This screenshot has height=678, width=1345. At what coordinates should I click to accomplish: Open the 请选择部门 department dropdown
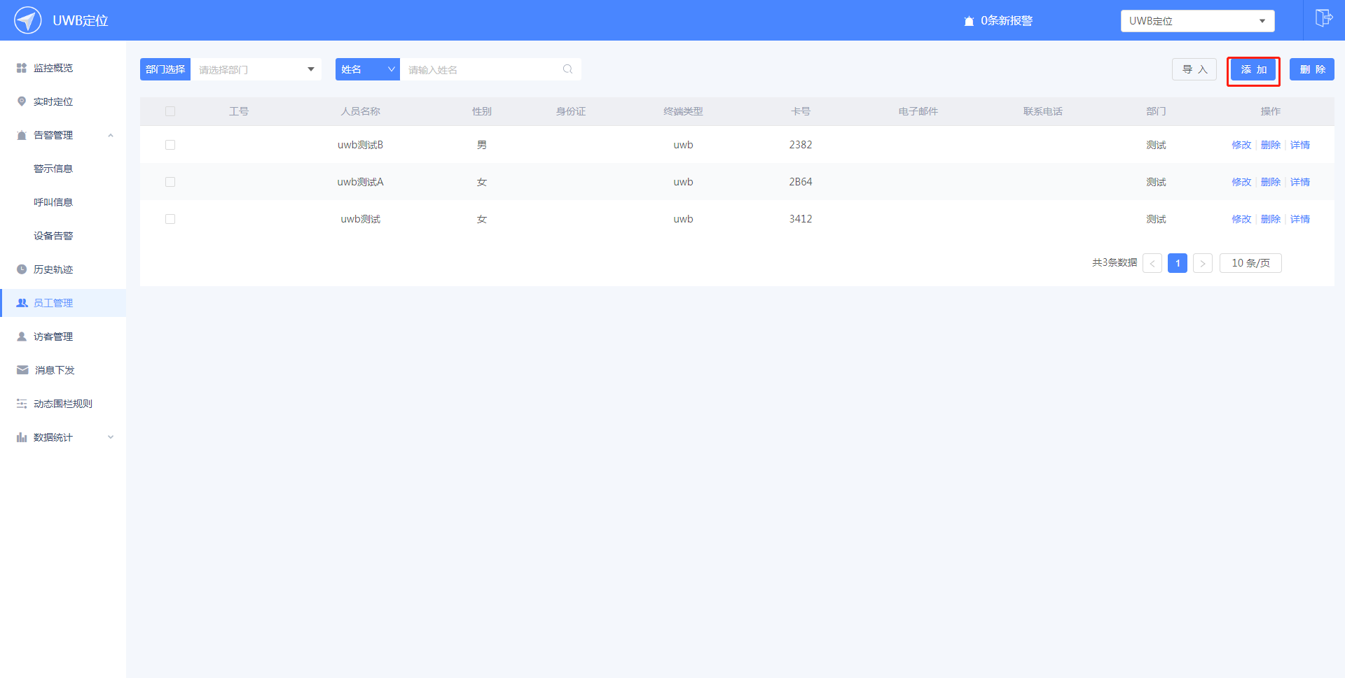click(256, 69)
